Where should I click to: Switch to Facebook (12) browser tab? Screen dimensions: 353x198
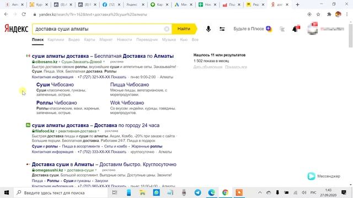[x=111, y=4]
